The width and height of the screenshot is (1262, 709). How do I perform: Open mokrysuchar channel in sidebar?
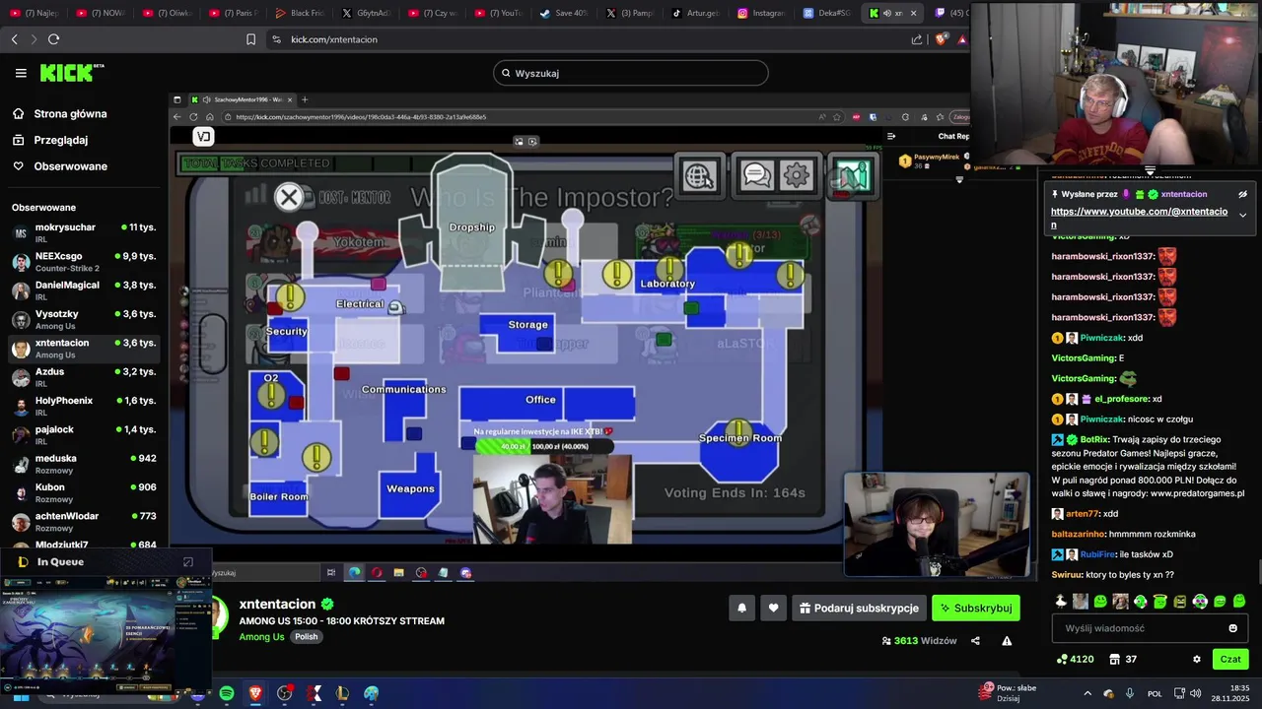(x=84, y=232)
